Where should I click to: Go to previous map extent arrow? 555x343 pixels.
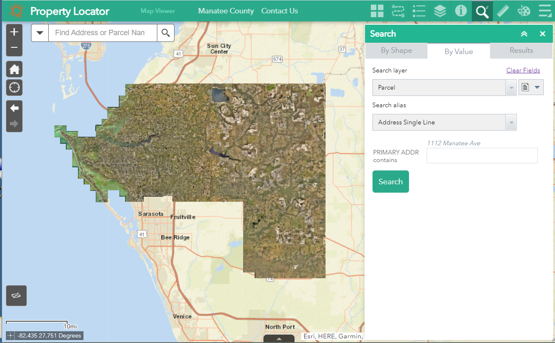(x=14, y=108)
